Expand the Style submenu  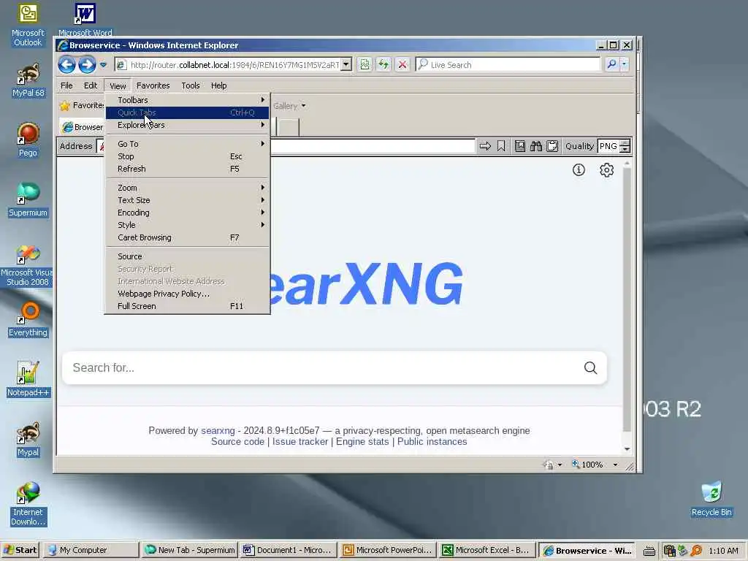[188, 225]
